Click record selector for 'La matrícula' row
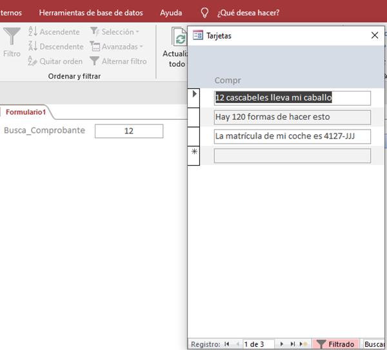This screenshot has width=387, height=350. pos(194,137)
